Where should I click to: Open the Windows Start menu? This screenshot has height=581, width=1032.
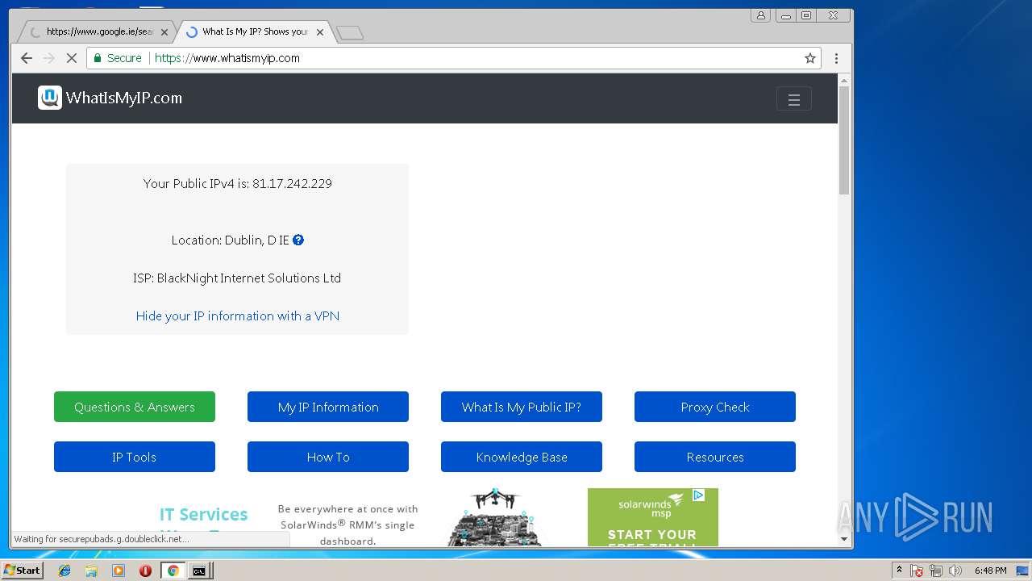[23, 571]
